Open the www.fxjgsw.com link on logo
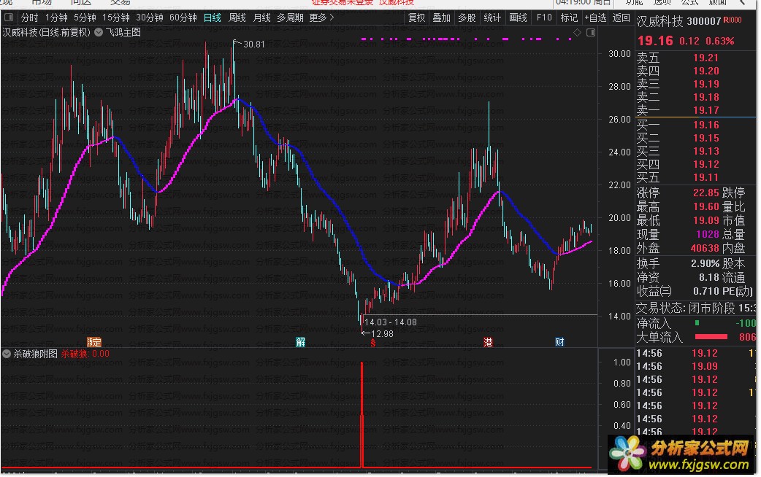This screenshot has width=761, height=477. pyautogui.click(x=698, y=465)
